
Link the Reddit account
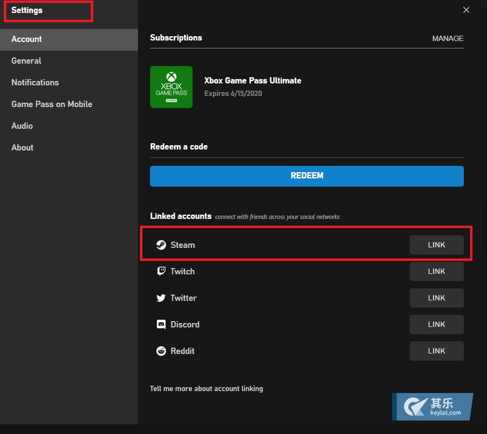coord(436,351)
